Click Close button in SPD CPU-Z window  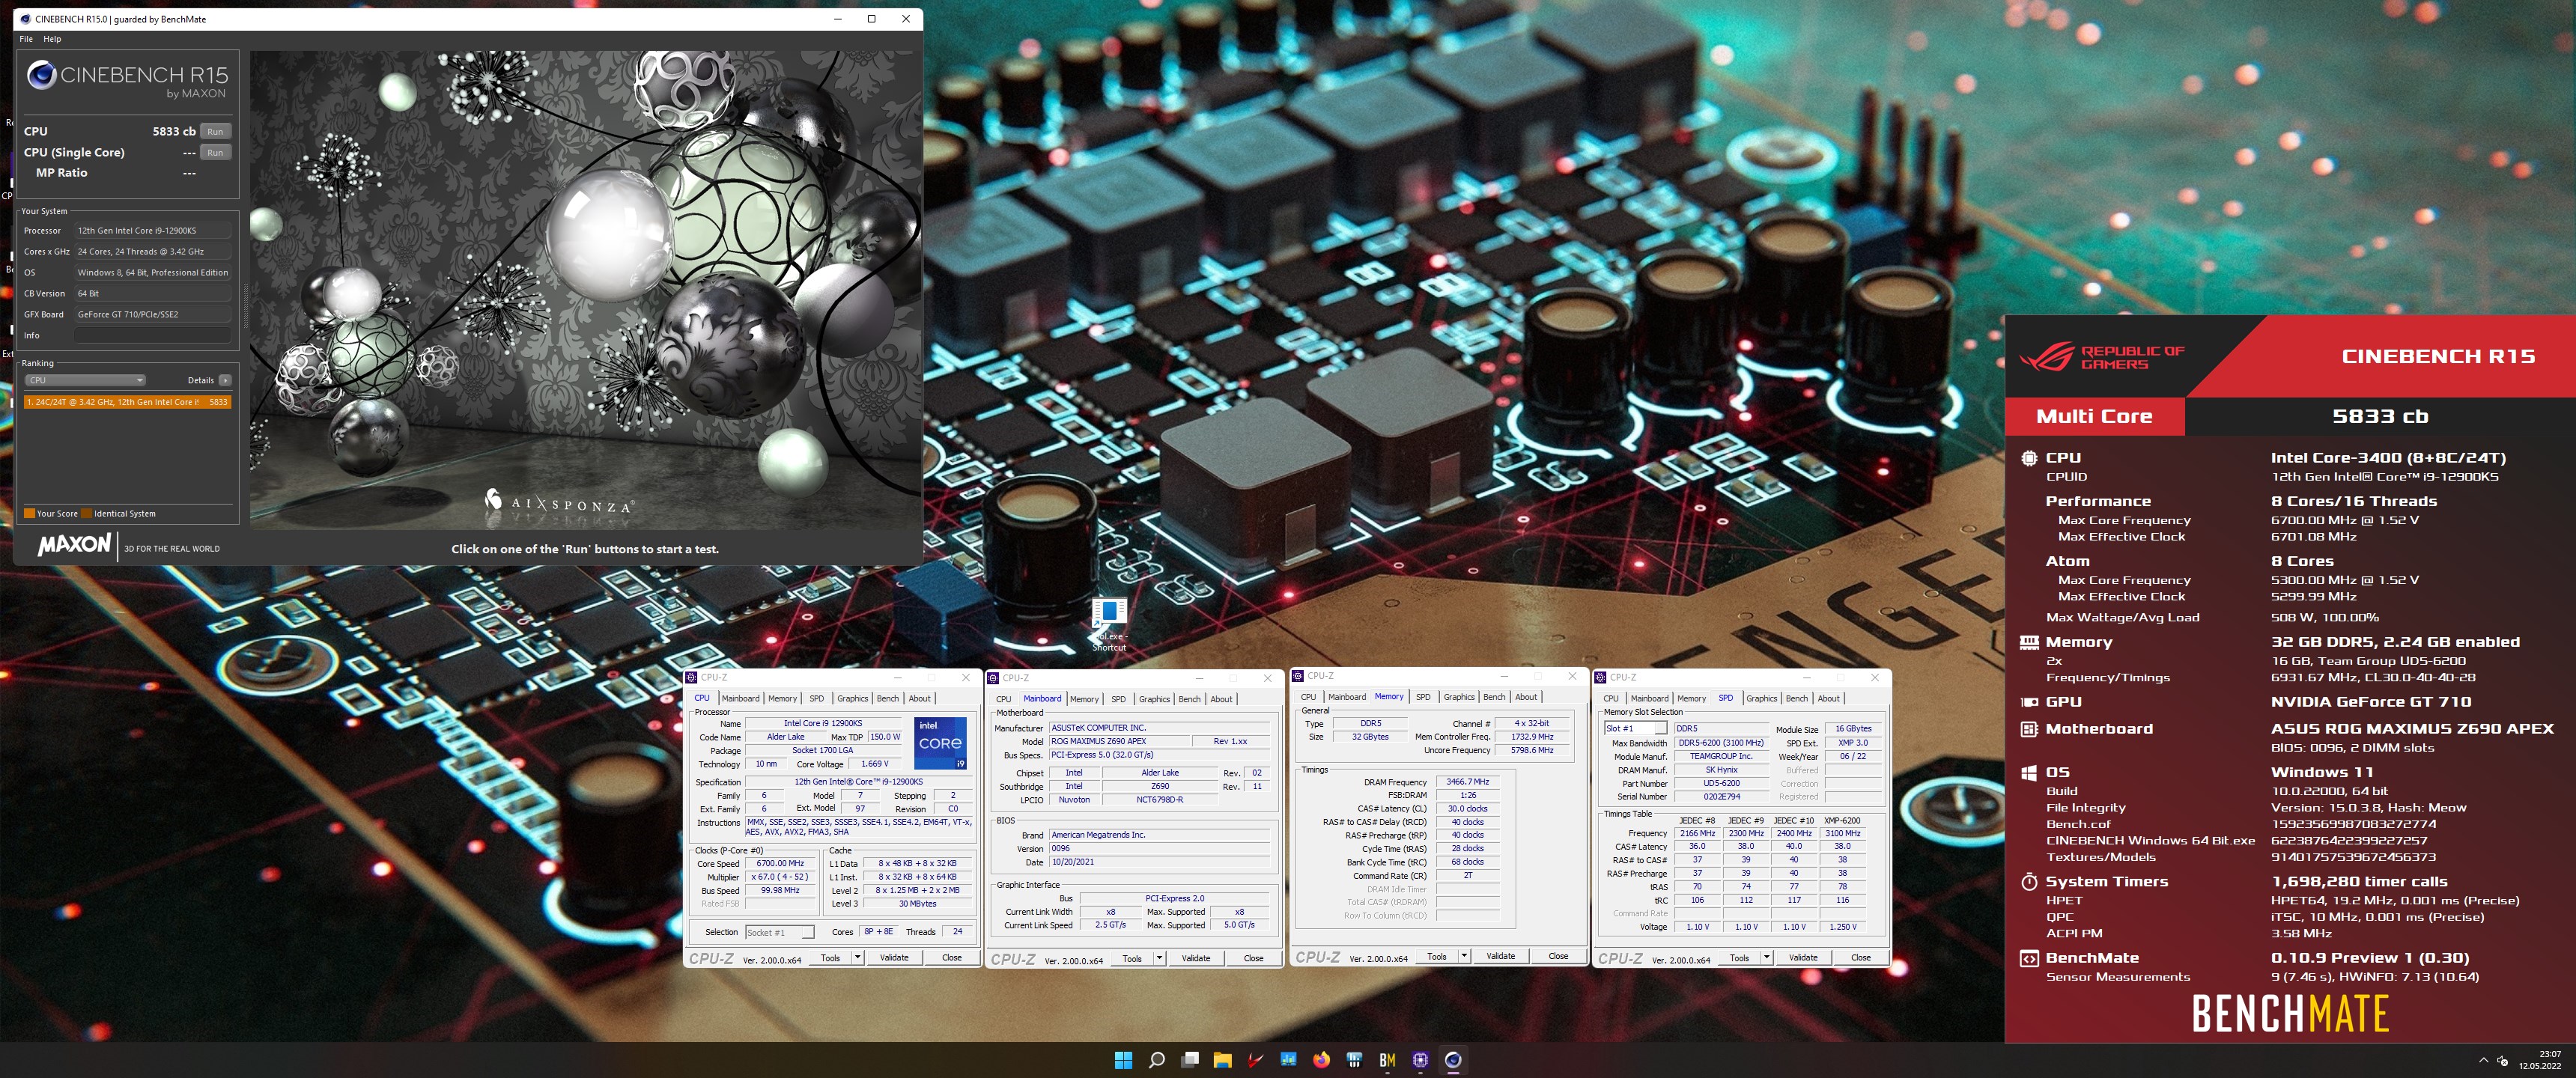(x=1860, y=957)
